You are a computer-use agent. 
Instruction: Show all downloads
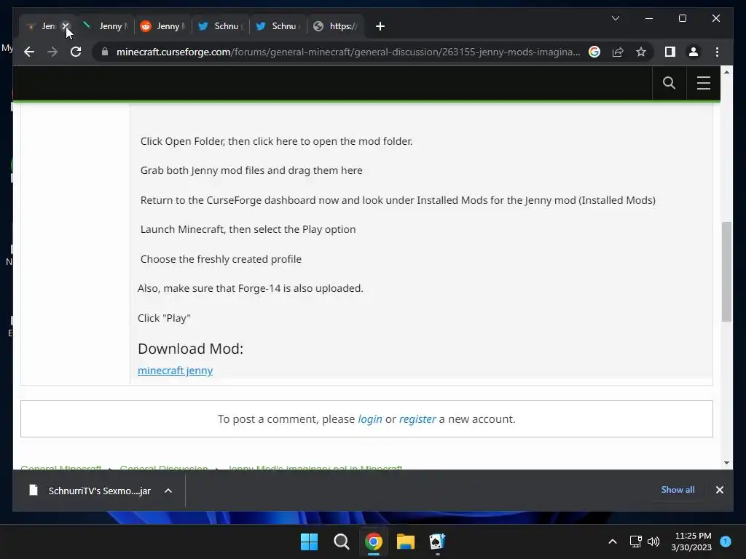coord(678,490)
